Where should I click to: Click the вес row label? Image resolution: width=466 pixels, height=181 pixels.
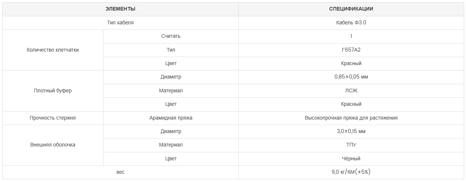pos(120,172)
